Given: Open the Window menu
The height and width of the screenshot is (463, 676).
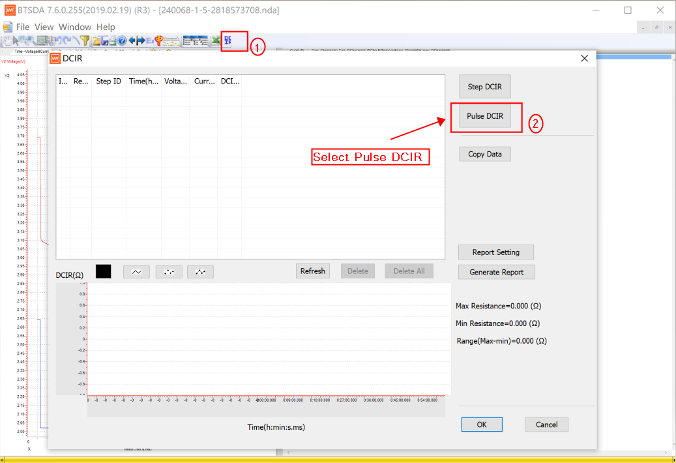Looking at the screenshot, I should point(75,27).
